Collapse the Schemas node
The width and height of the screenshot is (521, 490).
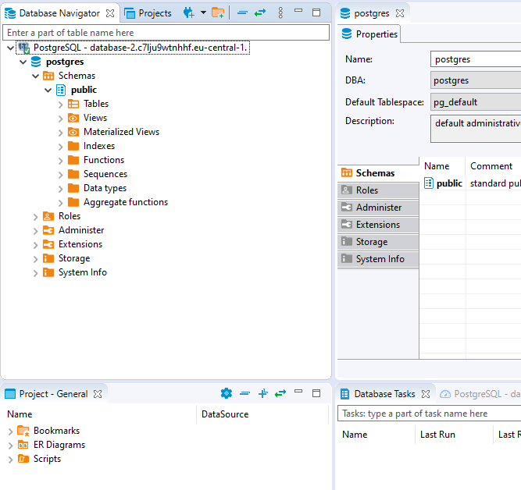(36, 76)
